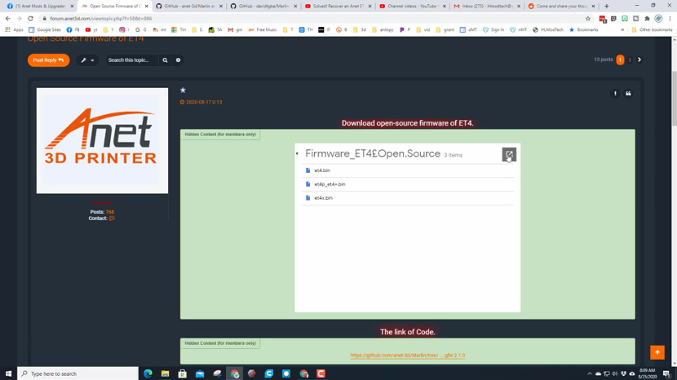Screen dimensions: 677x380
Task: Open advanced search gear icon
Action: point(178,60)
